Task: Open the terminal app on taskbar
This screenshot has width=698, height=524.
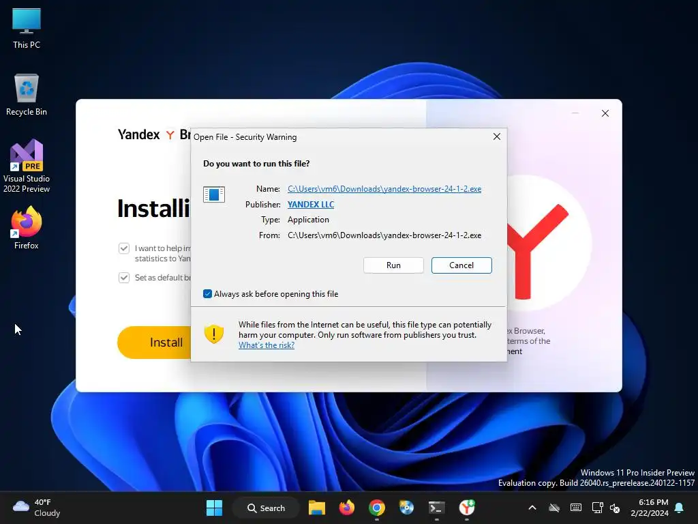Action: (436, 508)
